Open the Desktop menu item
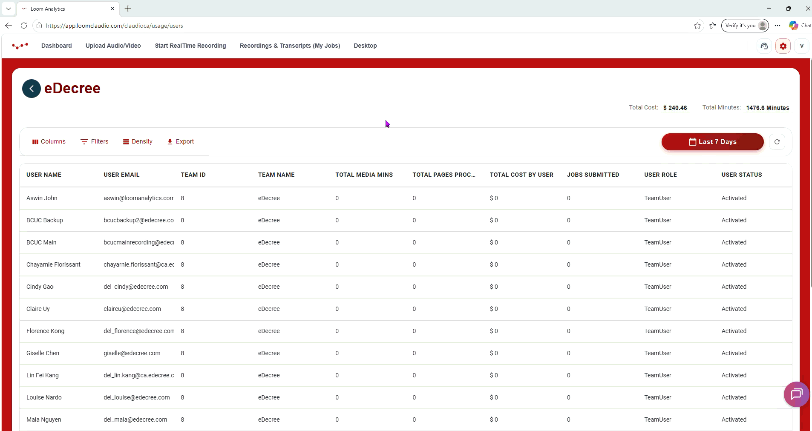 click(365, 46)
